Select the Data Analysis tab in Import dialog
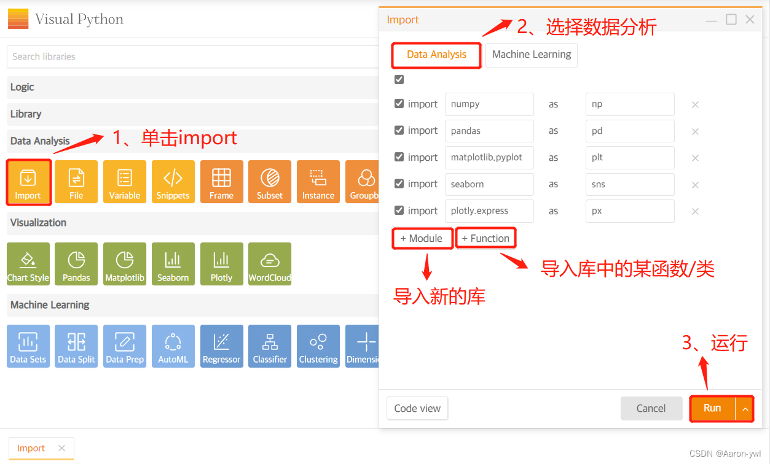Screen dimensions: 770x464 coord(436,55)
